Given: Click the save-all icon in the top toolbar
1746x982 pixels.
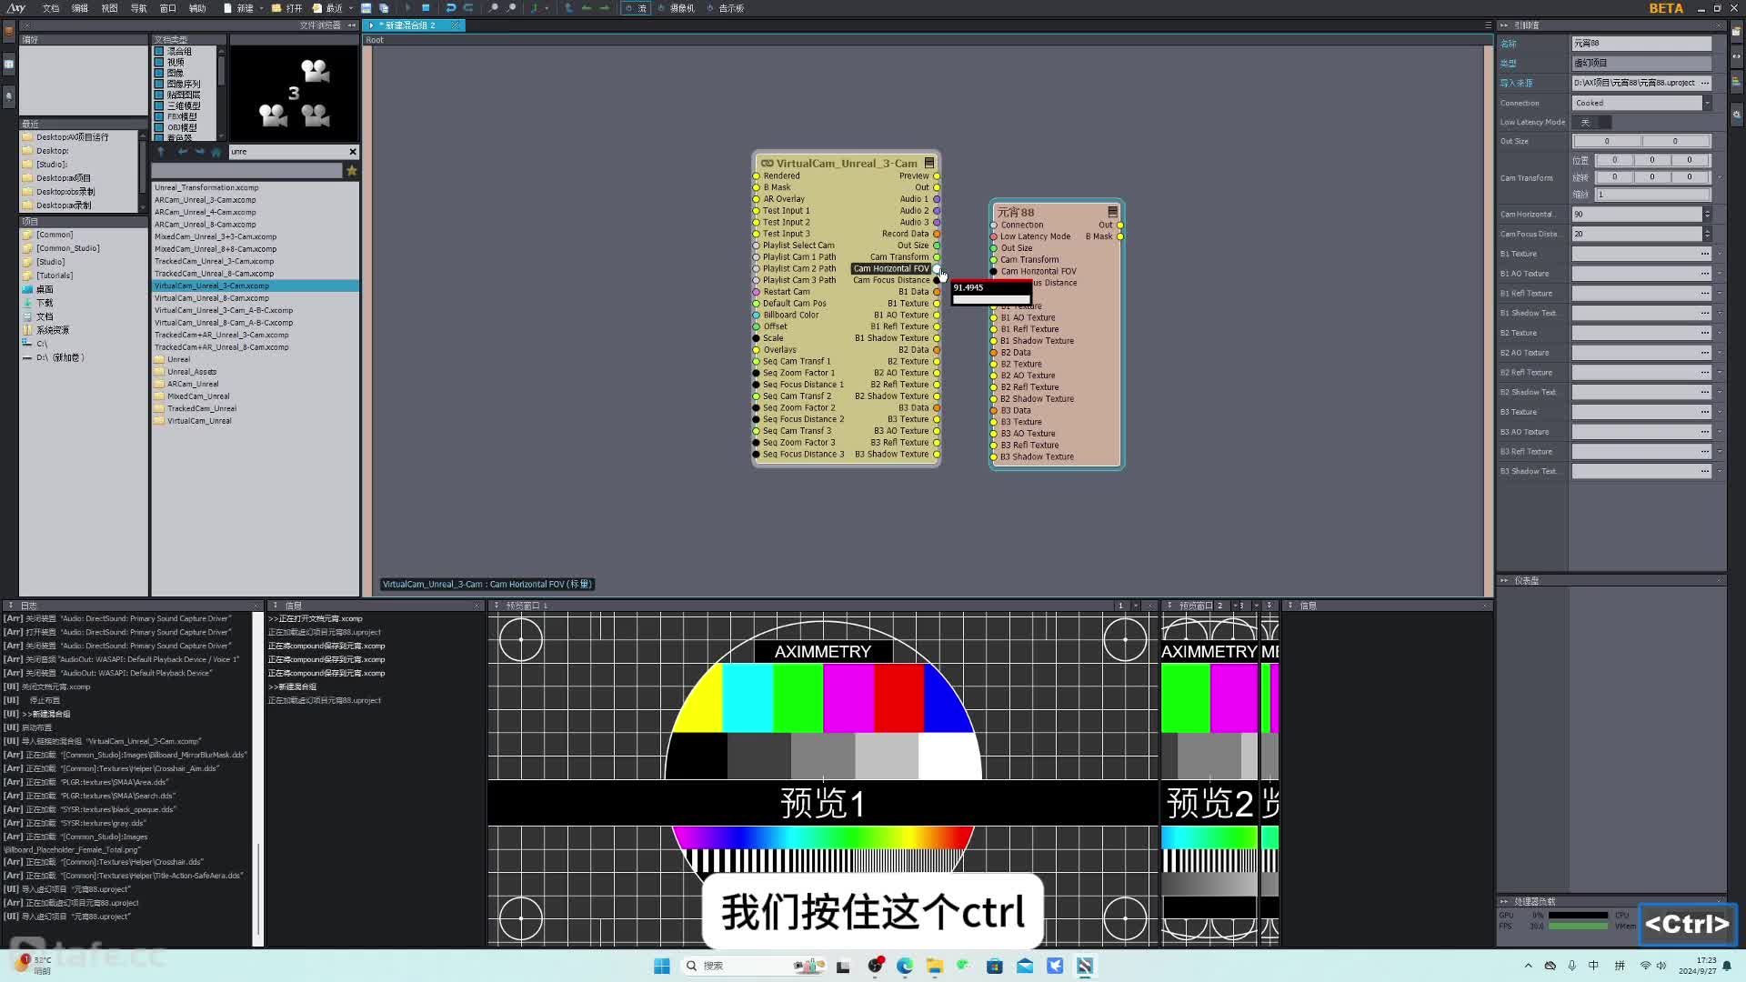Looking at the screenshot, I should 384,8.
